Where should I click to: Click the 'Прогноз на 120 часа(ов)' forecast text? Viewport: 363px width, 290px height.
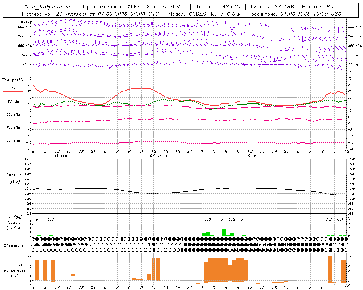tap(55, 14)
